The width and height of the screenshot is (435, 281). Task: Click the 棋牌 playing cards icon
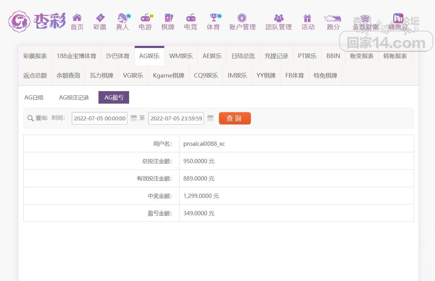point(168,18)
